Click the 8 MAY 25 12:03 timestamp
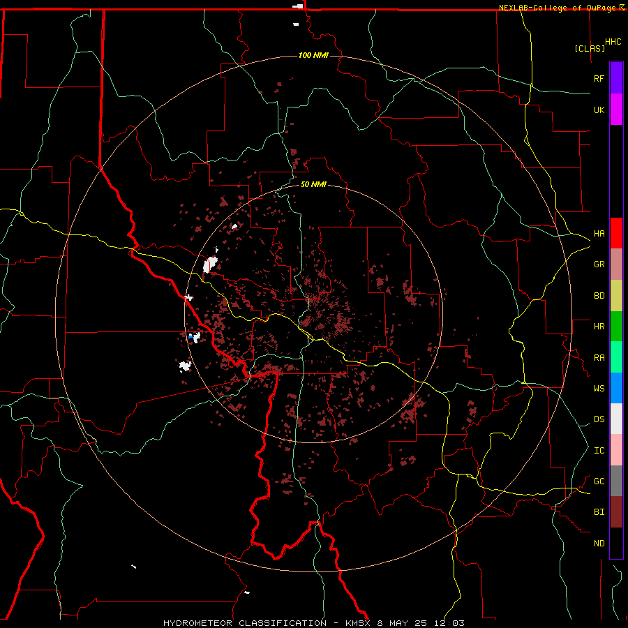The height and width of the screenshot is (628, 628). pos(421,623)
